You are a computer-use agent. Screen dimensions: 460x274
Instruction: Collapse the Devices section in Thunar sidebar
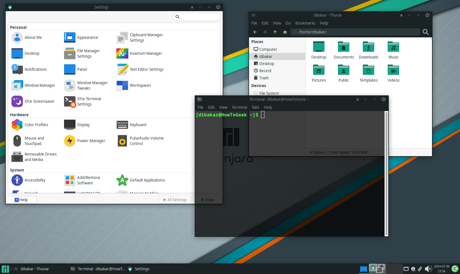pos(258,86)
